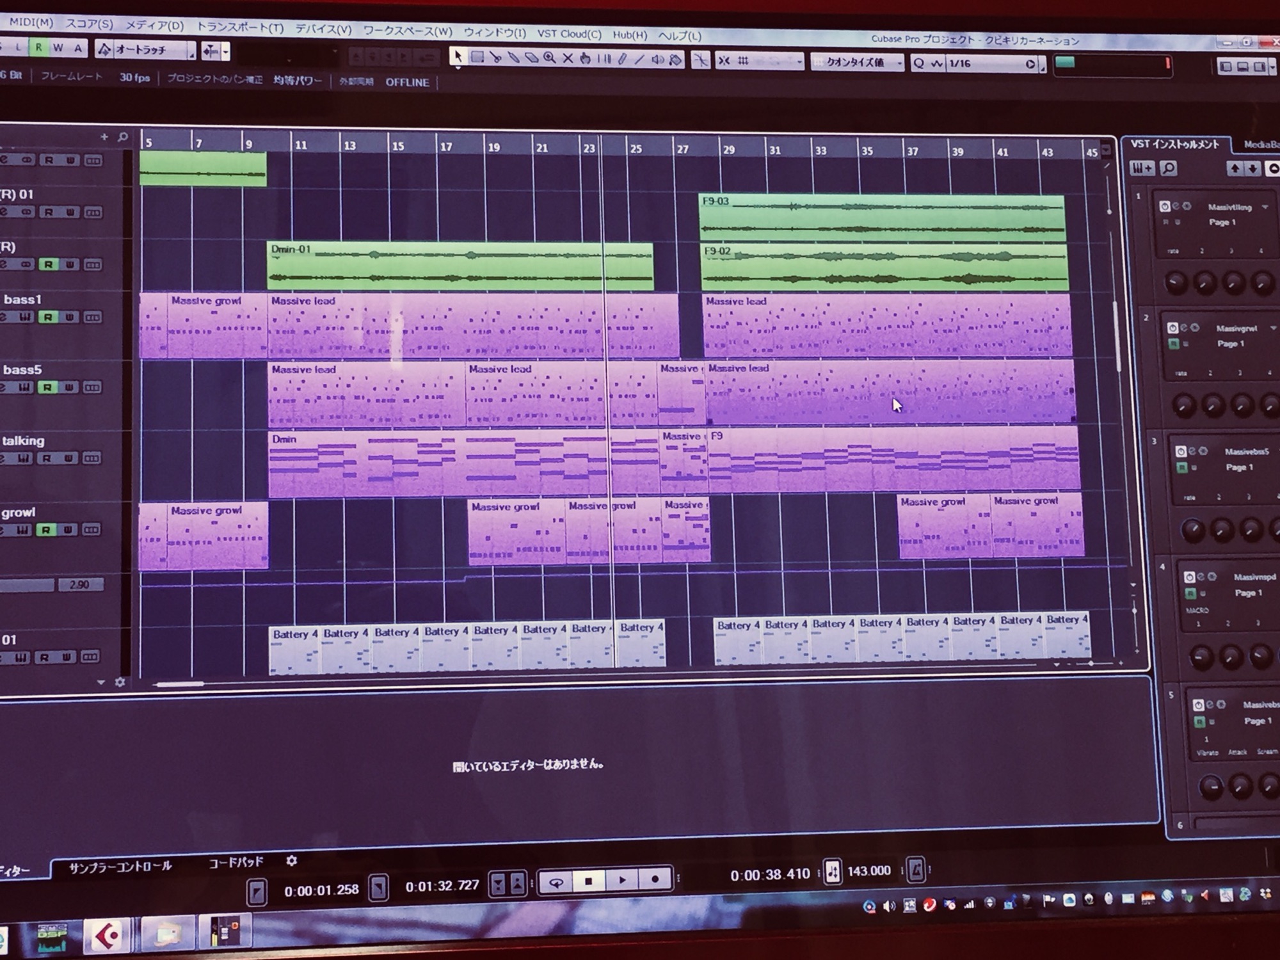1280x960 pixels.
Task: Select the Object Selection arrow tool
Action: point(457,56)
